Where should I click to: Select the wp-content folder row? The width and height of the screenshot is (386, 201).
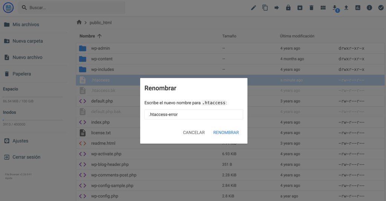[230, 59]
